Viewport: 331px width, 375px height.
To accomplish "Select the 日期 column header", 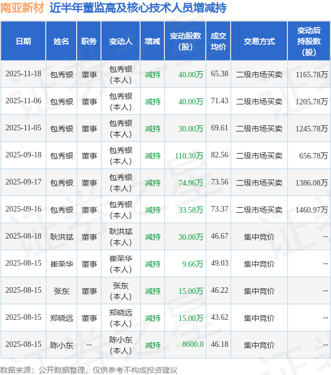I will click(x=23, y=41).
